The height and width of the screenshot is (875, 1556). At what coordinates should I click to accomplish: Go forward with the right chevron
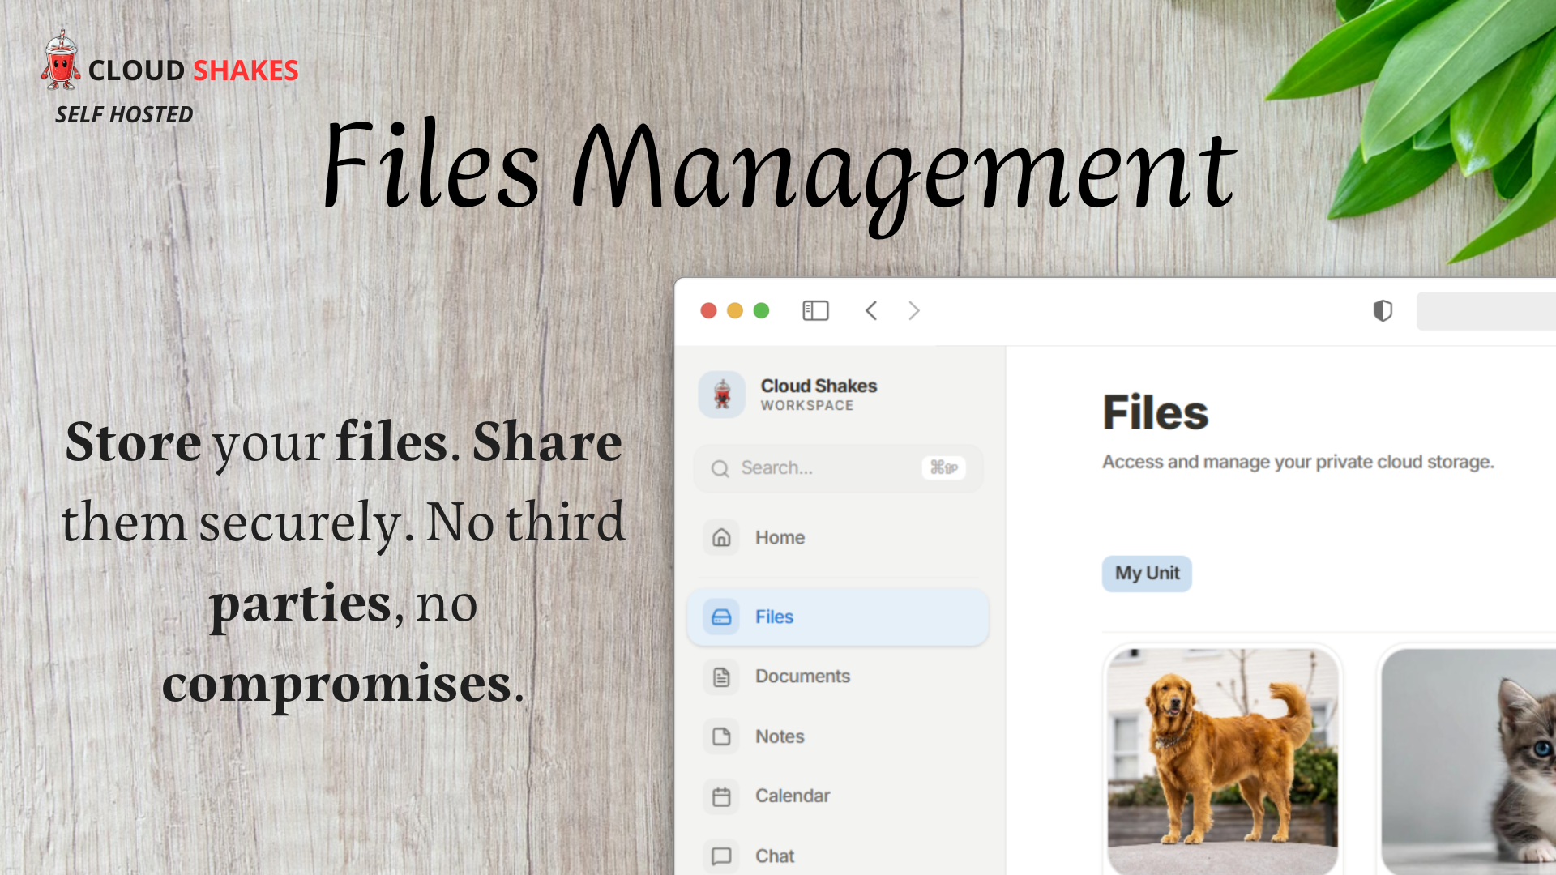[914, 311]
